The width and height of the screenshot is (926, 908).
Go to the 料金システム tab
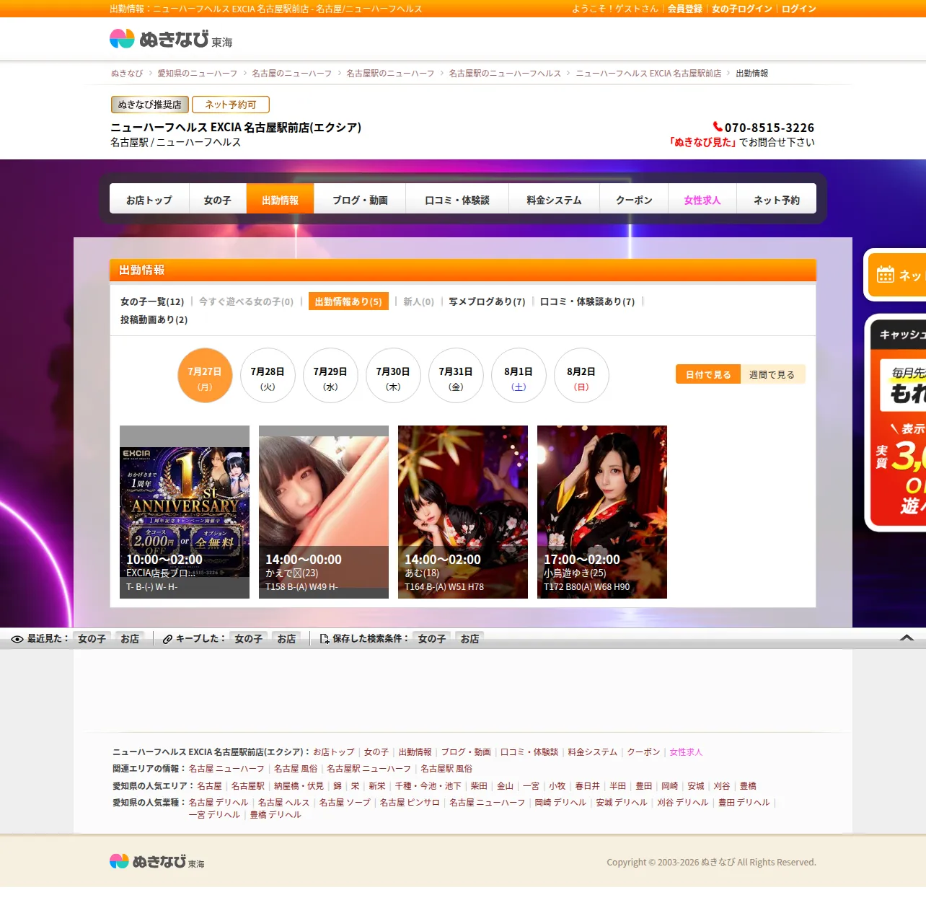(x=554, y=199)
